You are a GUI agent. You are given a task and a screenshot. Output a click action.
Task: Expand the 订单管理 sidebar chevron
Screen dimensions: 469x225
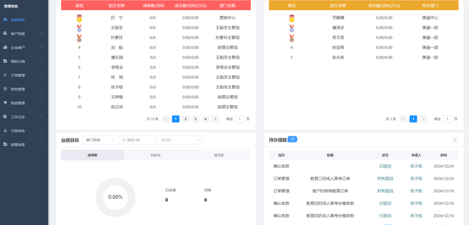click(x=42, y=75)
